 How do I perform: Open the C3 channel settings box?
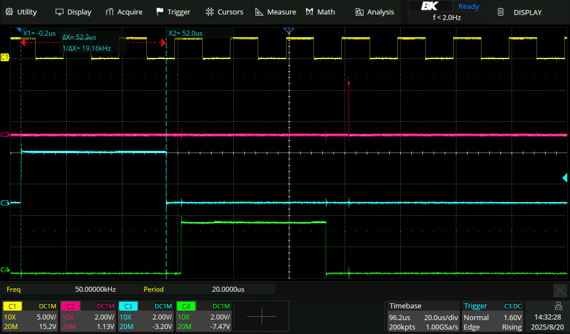click(x=145, y=316)
